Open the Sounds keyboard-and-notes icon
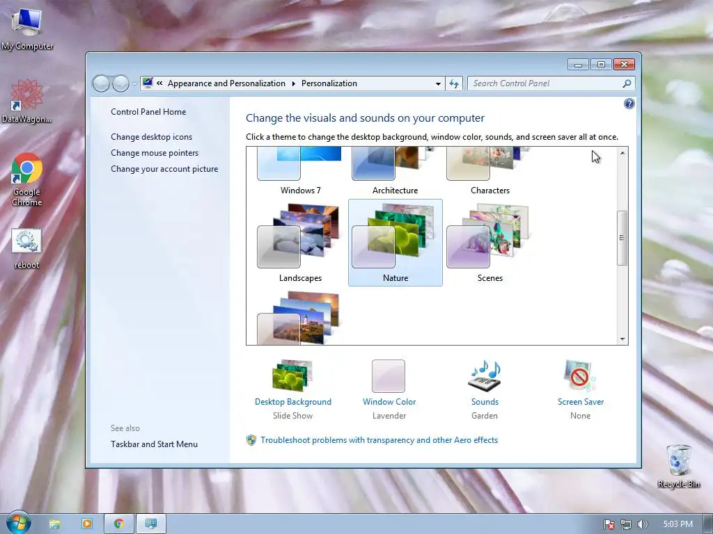 pos(485,375)
